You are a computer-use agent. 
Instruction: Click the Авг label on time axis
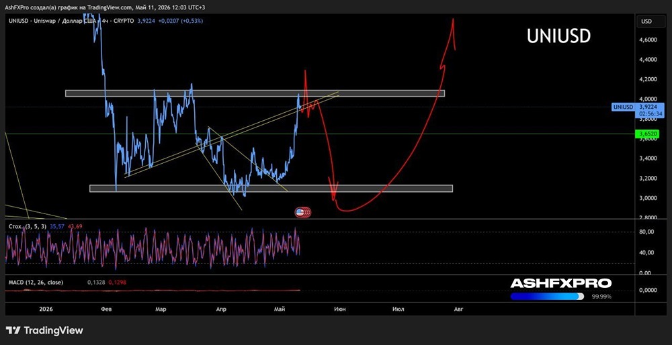pos(458,309)
